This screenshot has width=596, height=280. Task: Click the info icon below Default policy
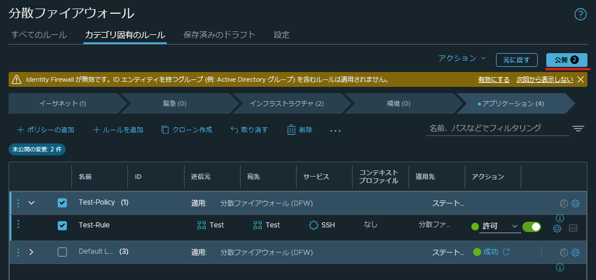[x=559, y=267]
